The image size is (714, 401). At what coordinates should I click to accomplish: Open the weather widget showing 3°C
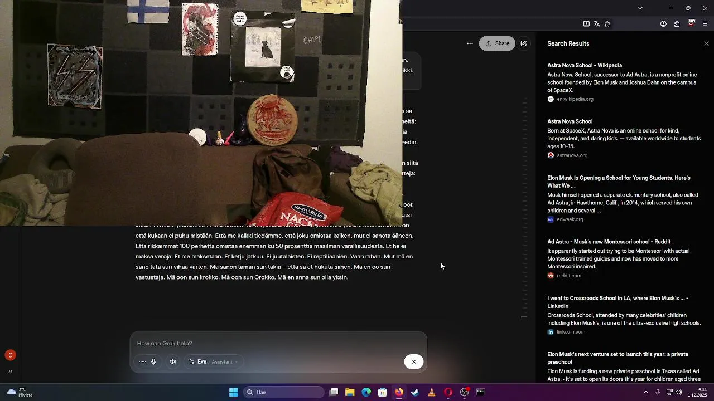(20, 392)
